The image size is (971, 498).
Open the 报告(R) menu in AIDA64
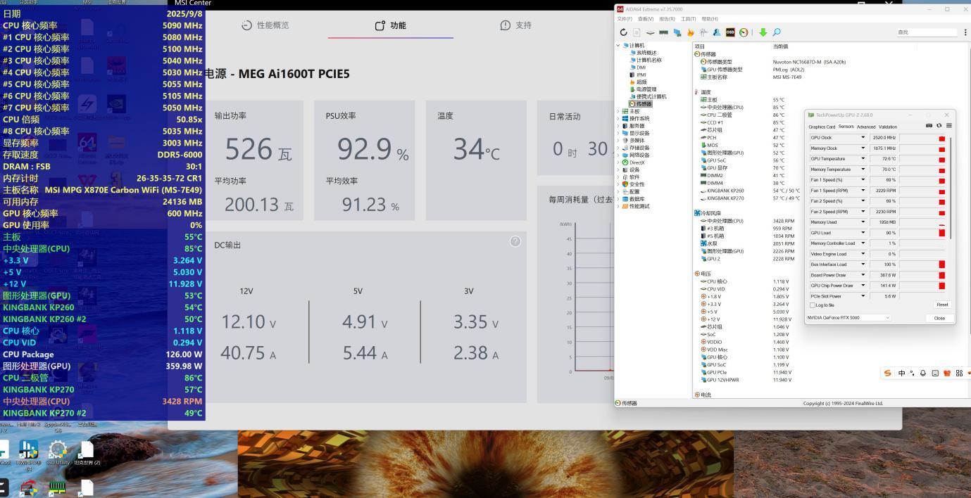pos(667,19)
